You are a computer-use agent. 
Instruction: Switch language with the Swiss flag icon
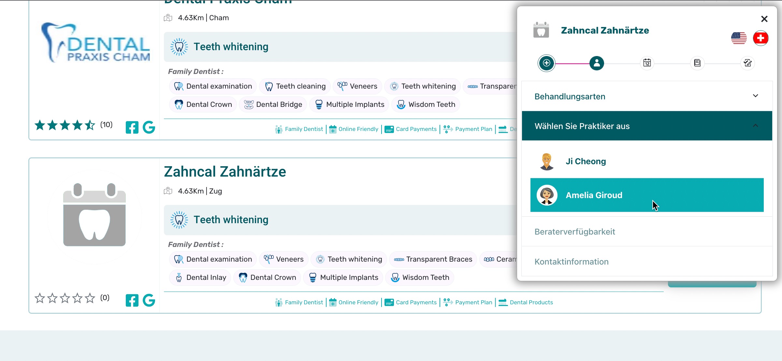(760, 38)
